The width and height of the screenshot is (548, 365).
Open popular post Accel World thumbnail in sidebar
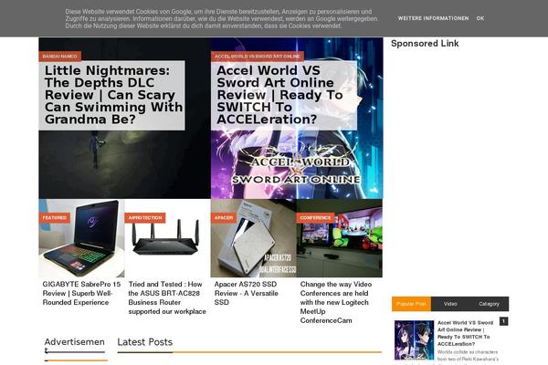(x=414, y=340)
